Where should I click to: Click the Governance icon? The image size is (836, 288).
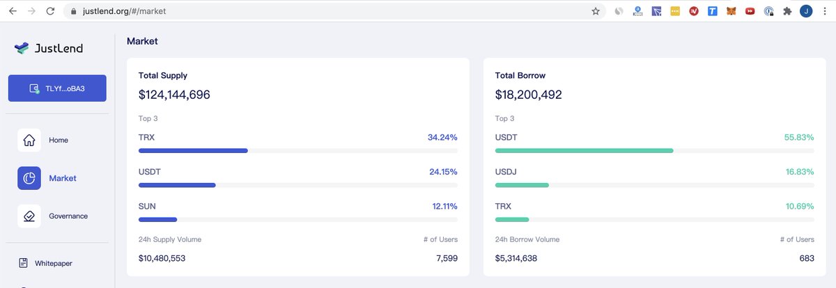click(29, 216)
